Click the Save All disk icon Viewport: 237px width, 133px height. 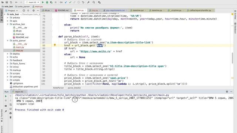click(7, 3)
